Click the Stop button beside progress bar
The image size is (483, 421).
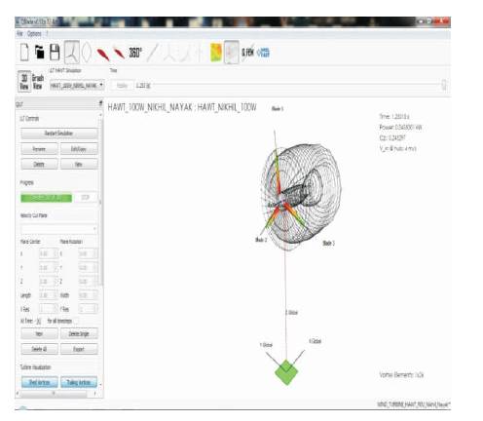click(86, 198)
